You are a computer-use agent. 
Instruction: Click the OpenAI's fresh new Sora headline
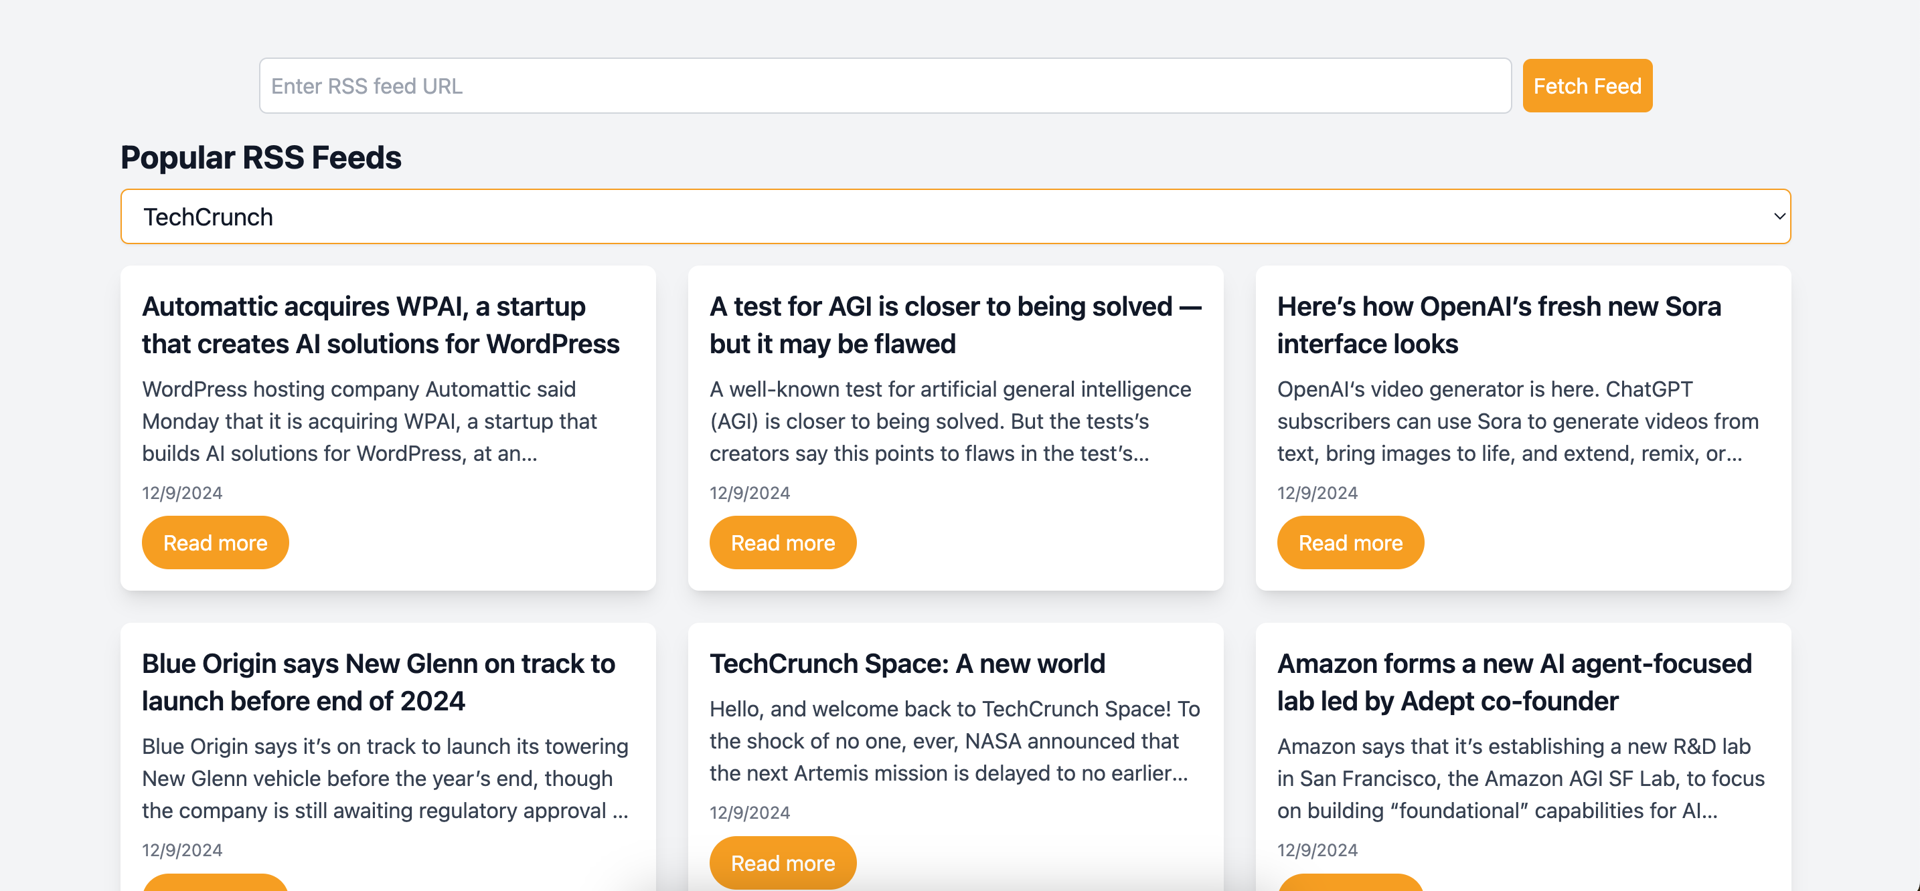(x=1498, y=325)
